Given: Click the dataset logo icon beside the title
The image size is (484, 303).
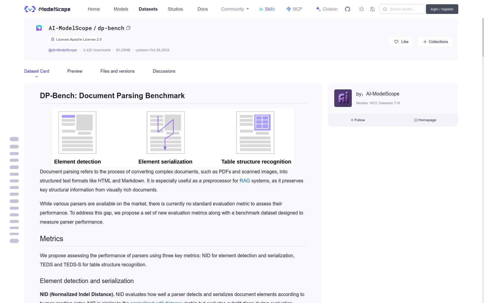Looking at the screenshot, I should (x=39, y=28).
